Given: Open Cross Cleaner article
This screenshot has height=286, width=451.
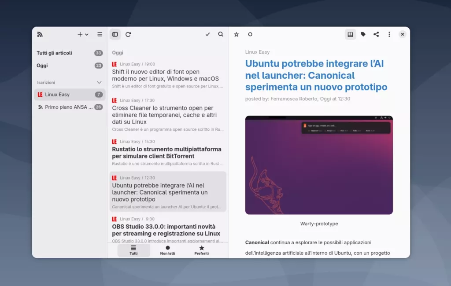Looking at the screenshot, I should [x=168, y=114].
